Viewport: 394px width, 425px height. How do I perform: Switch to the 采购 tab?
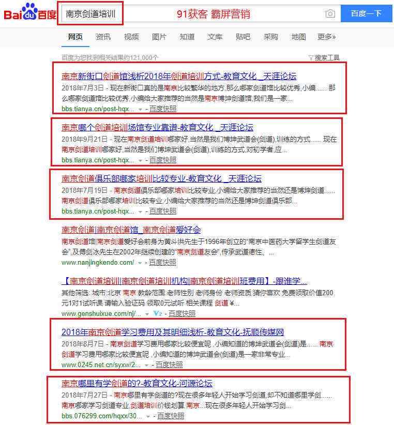(x=271, y=37)
